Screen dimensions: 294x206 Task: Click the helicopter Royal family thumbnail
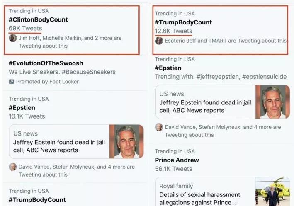click(x=272, y=192)
